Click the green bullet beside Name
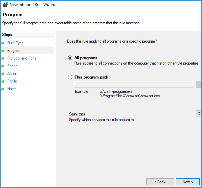Viewport: 202px width, 188px height. tap(3, 89)
